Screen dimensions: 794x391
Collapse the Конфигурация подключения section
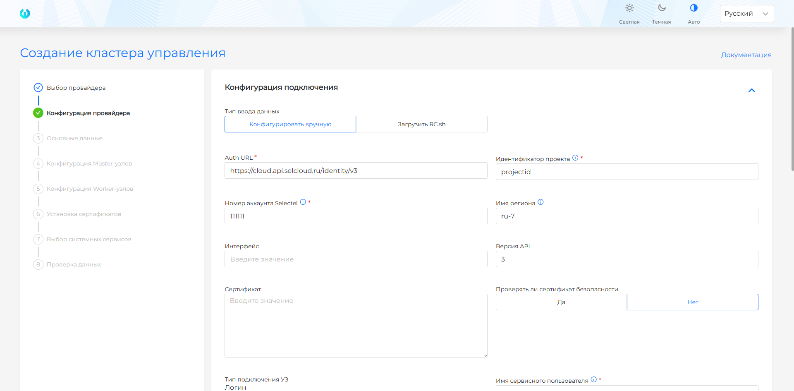(x=752, y=90)
